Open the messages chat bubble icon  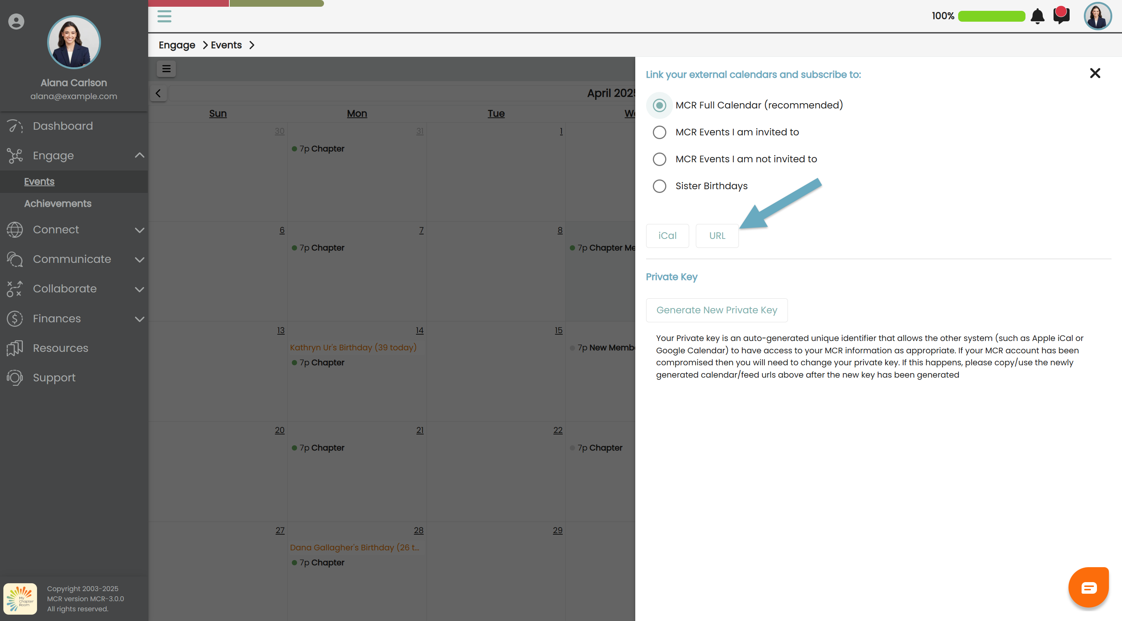(1061, 16)
